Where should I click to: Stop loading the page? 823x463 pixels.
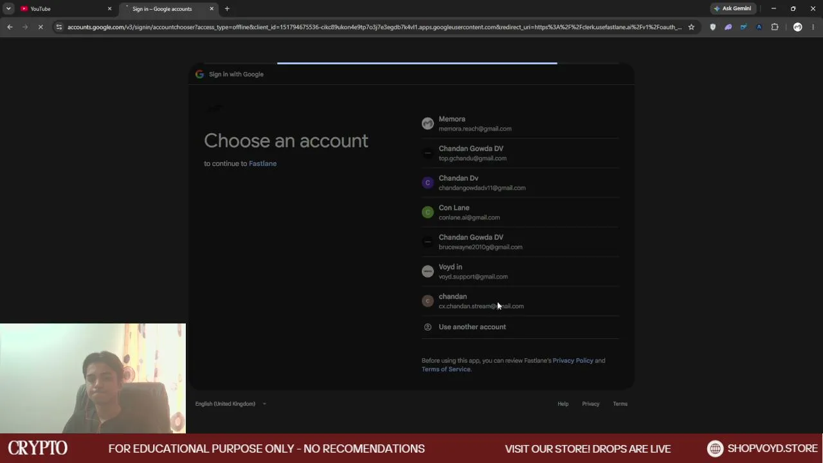pyautogui.click(x=41, y=27)
